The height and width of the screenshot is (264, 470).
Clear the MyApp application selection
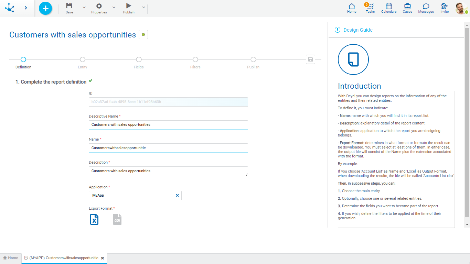coord(178,196)
